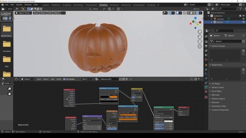Open the File menu

pyautogui.click(x=7, y=5)
